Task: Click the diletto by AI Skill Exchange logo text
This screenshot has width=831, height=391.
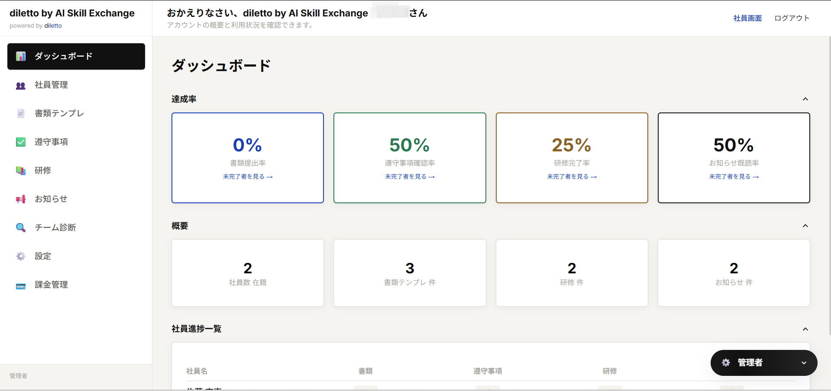Action: point(72,13)
